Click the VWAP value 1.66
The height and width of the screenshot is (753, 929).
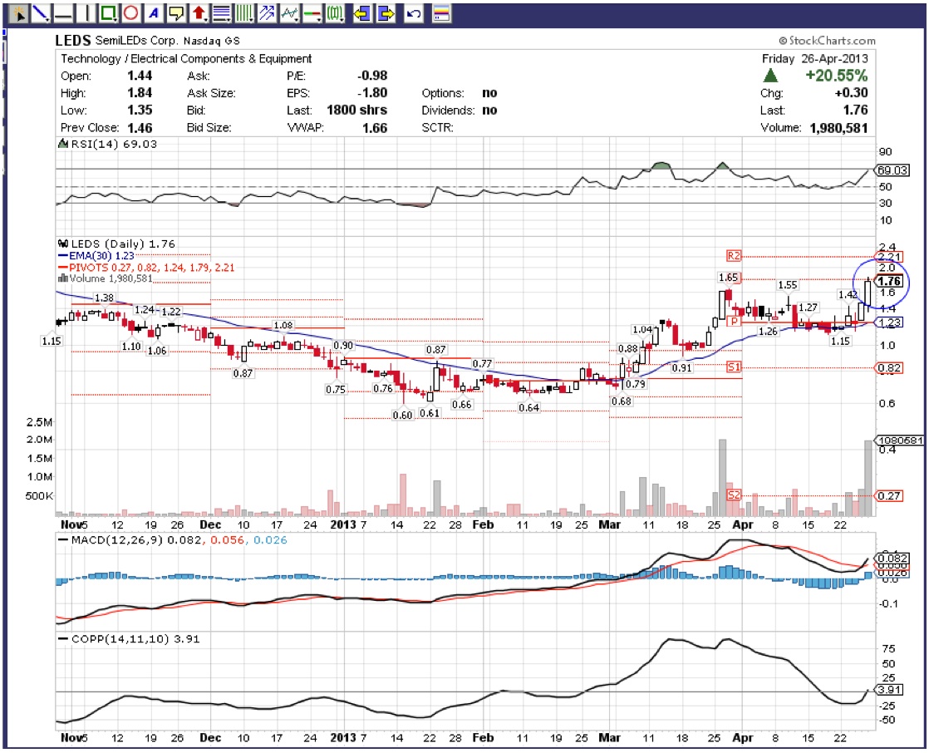coord(375,127)
